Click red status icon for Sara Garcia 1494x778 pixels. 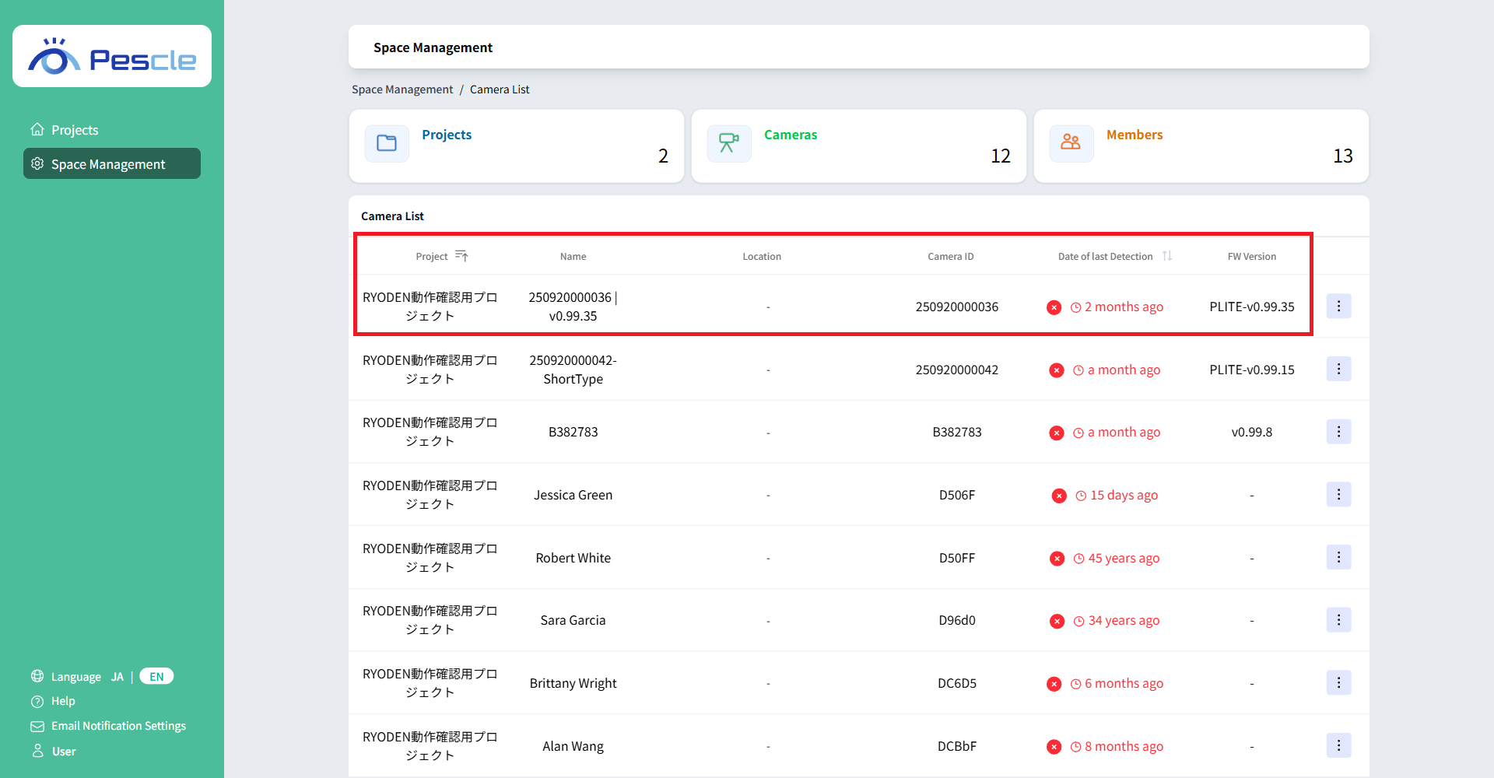pyautogui.click(x=1057, y=621)
